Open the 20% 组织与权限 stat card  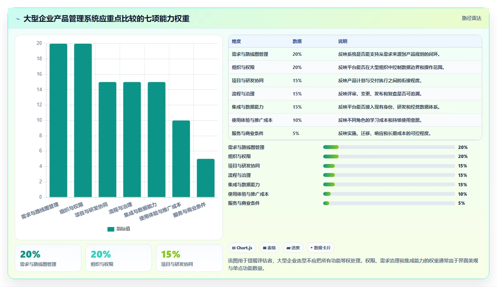click(x=118, y=258)
